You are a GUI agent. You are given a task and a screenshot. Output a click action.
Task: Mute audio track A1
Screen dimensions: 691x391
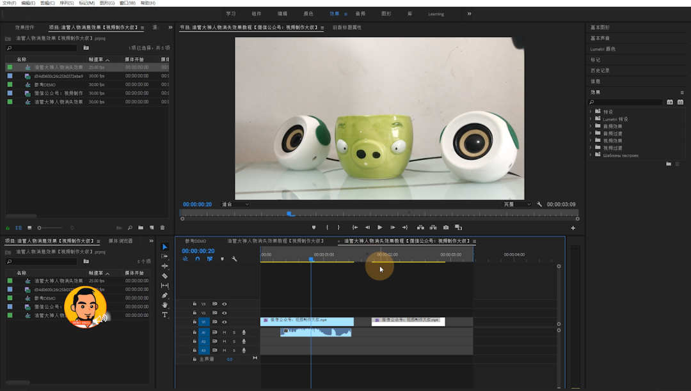point(225,332)
